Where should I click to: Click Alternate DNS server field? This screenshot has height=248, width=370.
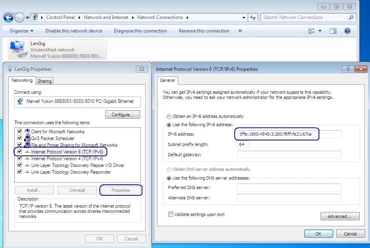289,198
